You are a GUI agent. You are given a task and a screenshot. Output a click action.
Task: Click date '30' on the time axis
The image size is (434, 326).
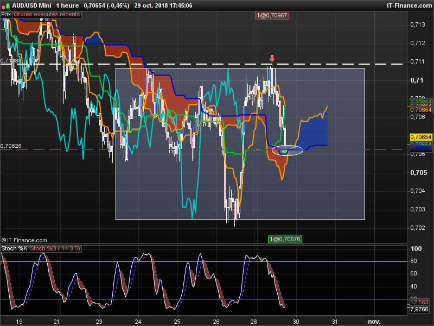pyautogui.click(x=296, y=322)
